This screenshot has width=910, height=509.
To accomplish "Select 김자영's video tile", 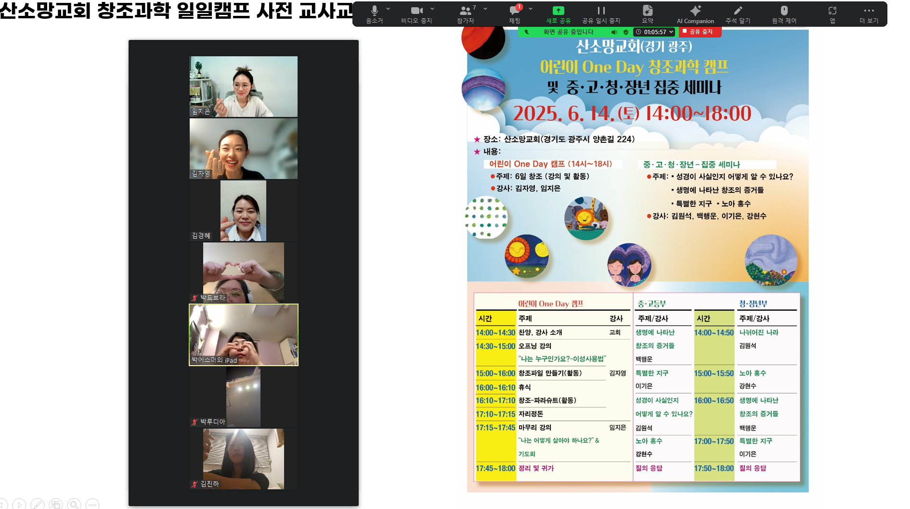I will [244, 149].
